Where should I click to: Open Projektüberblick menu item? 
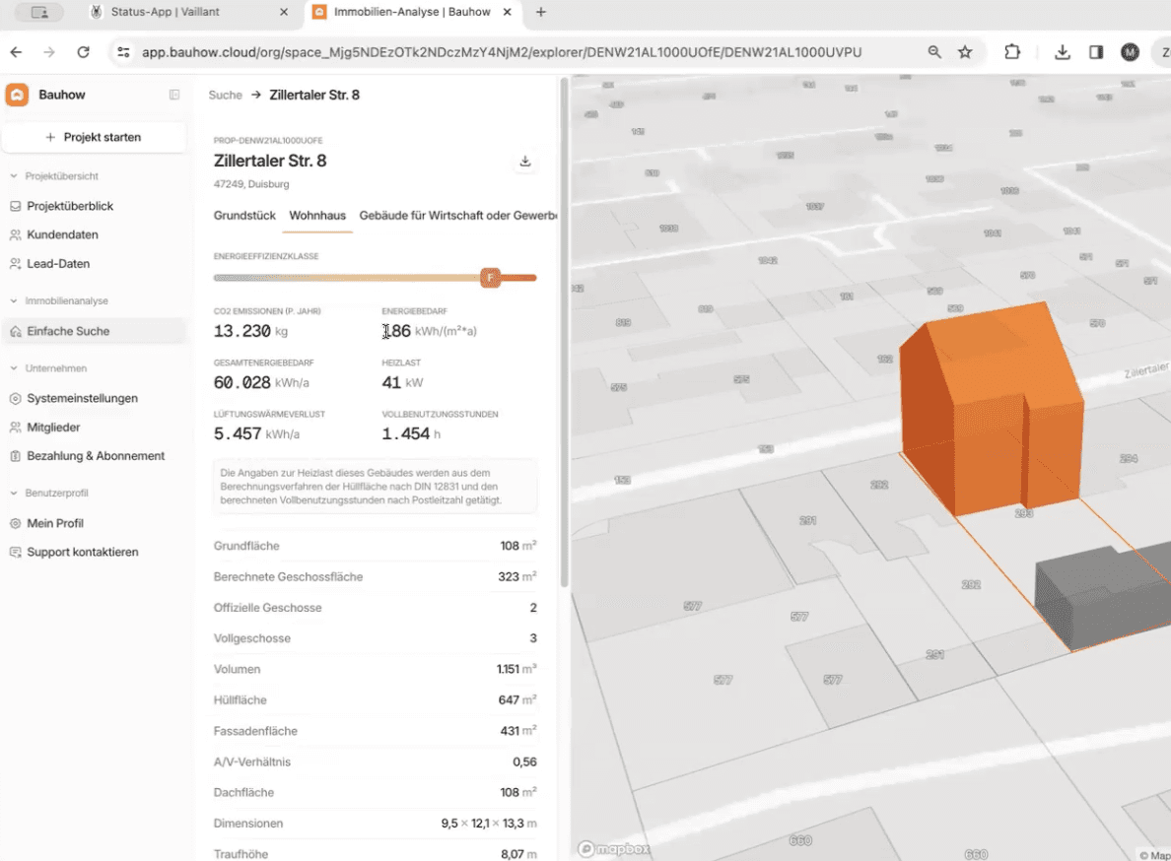[x=94, y=206]
